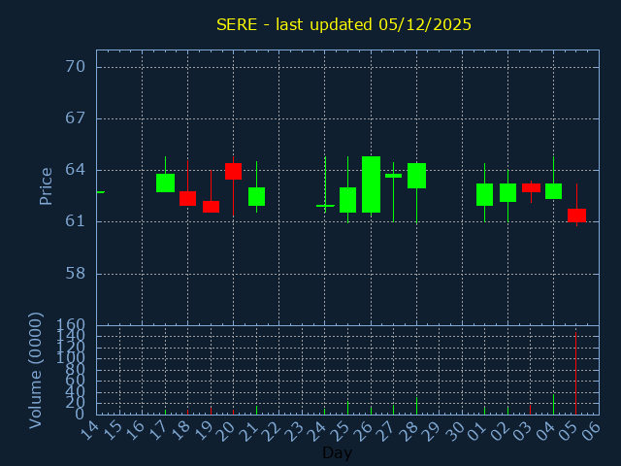This screenshot has width=621, height=466.
Task: Select the last red candlestick on day 05
Action: point(576,216)
